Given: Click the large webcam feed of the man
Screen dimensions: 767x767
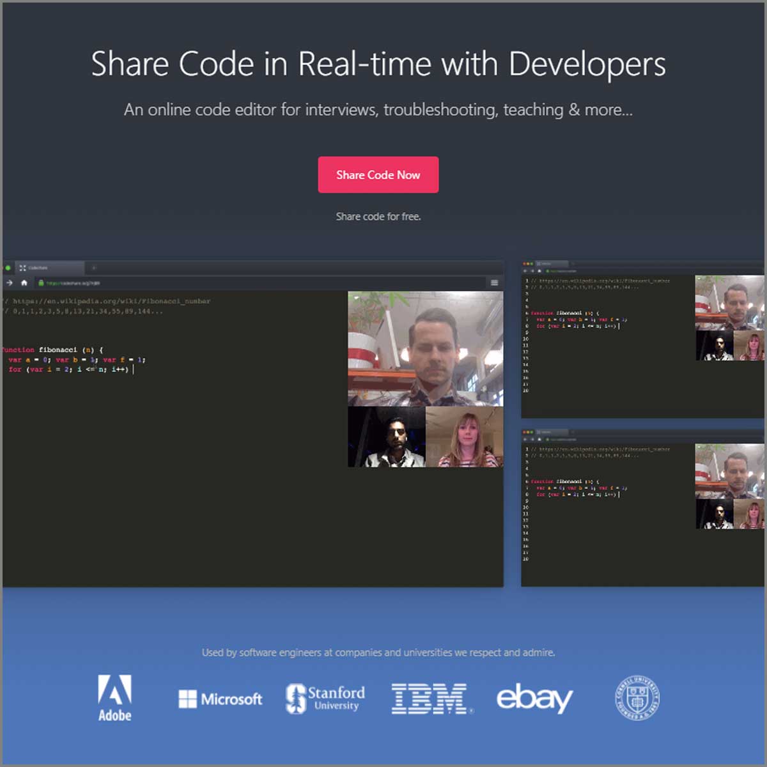Looking at the screenshot, I should pos(425,348).
